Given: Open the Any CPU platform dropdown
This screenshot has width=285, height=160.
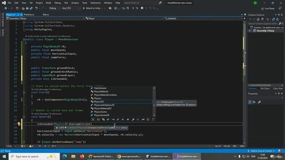Looking at the screenshot, I should click(71, 8).
